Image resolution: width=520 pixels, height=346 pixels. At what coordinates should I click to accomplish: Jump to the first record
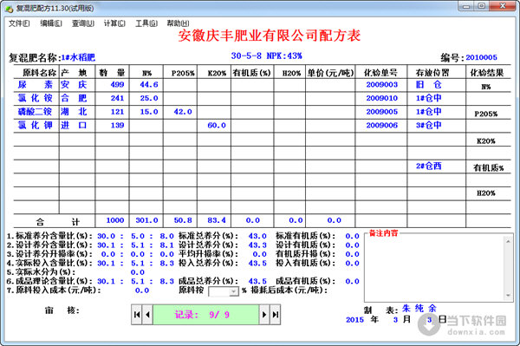coord(137,315)
